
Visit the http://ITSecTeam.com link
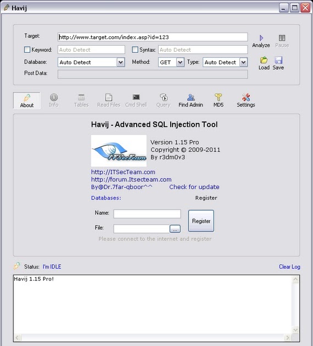coord(123,172)
